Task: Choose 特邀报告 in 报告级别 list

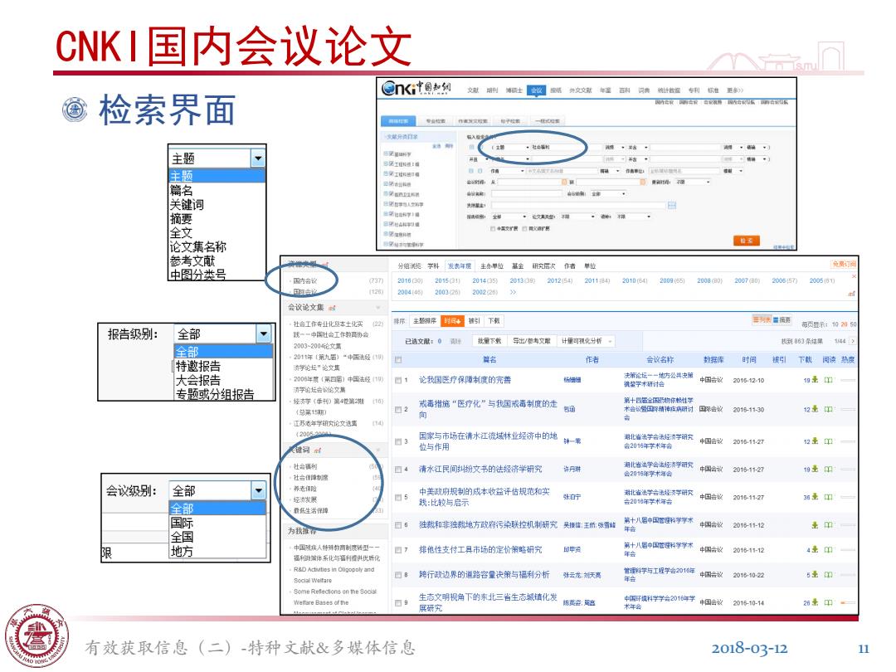Action: point(197,366)
